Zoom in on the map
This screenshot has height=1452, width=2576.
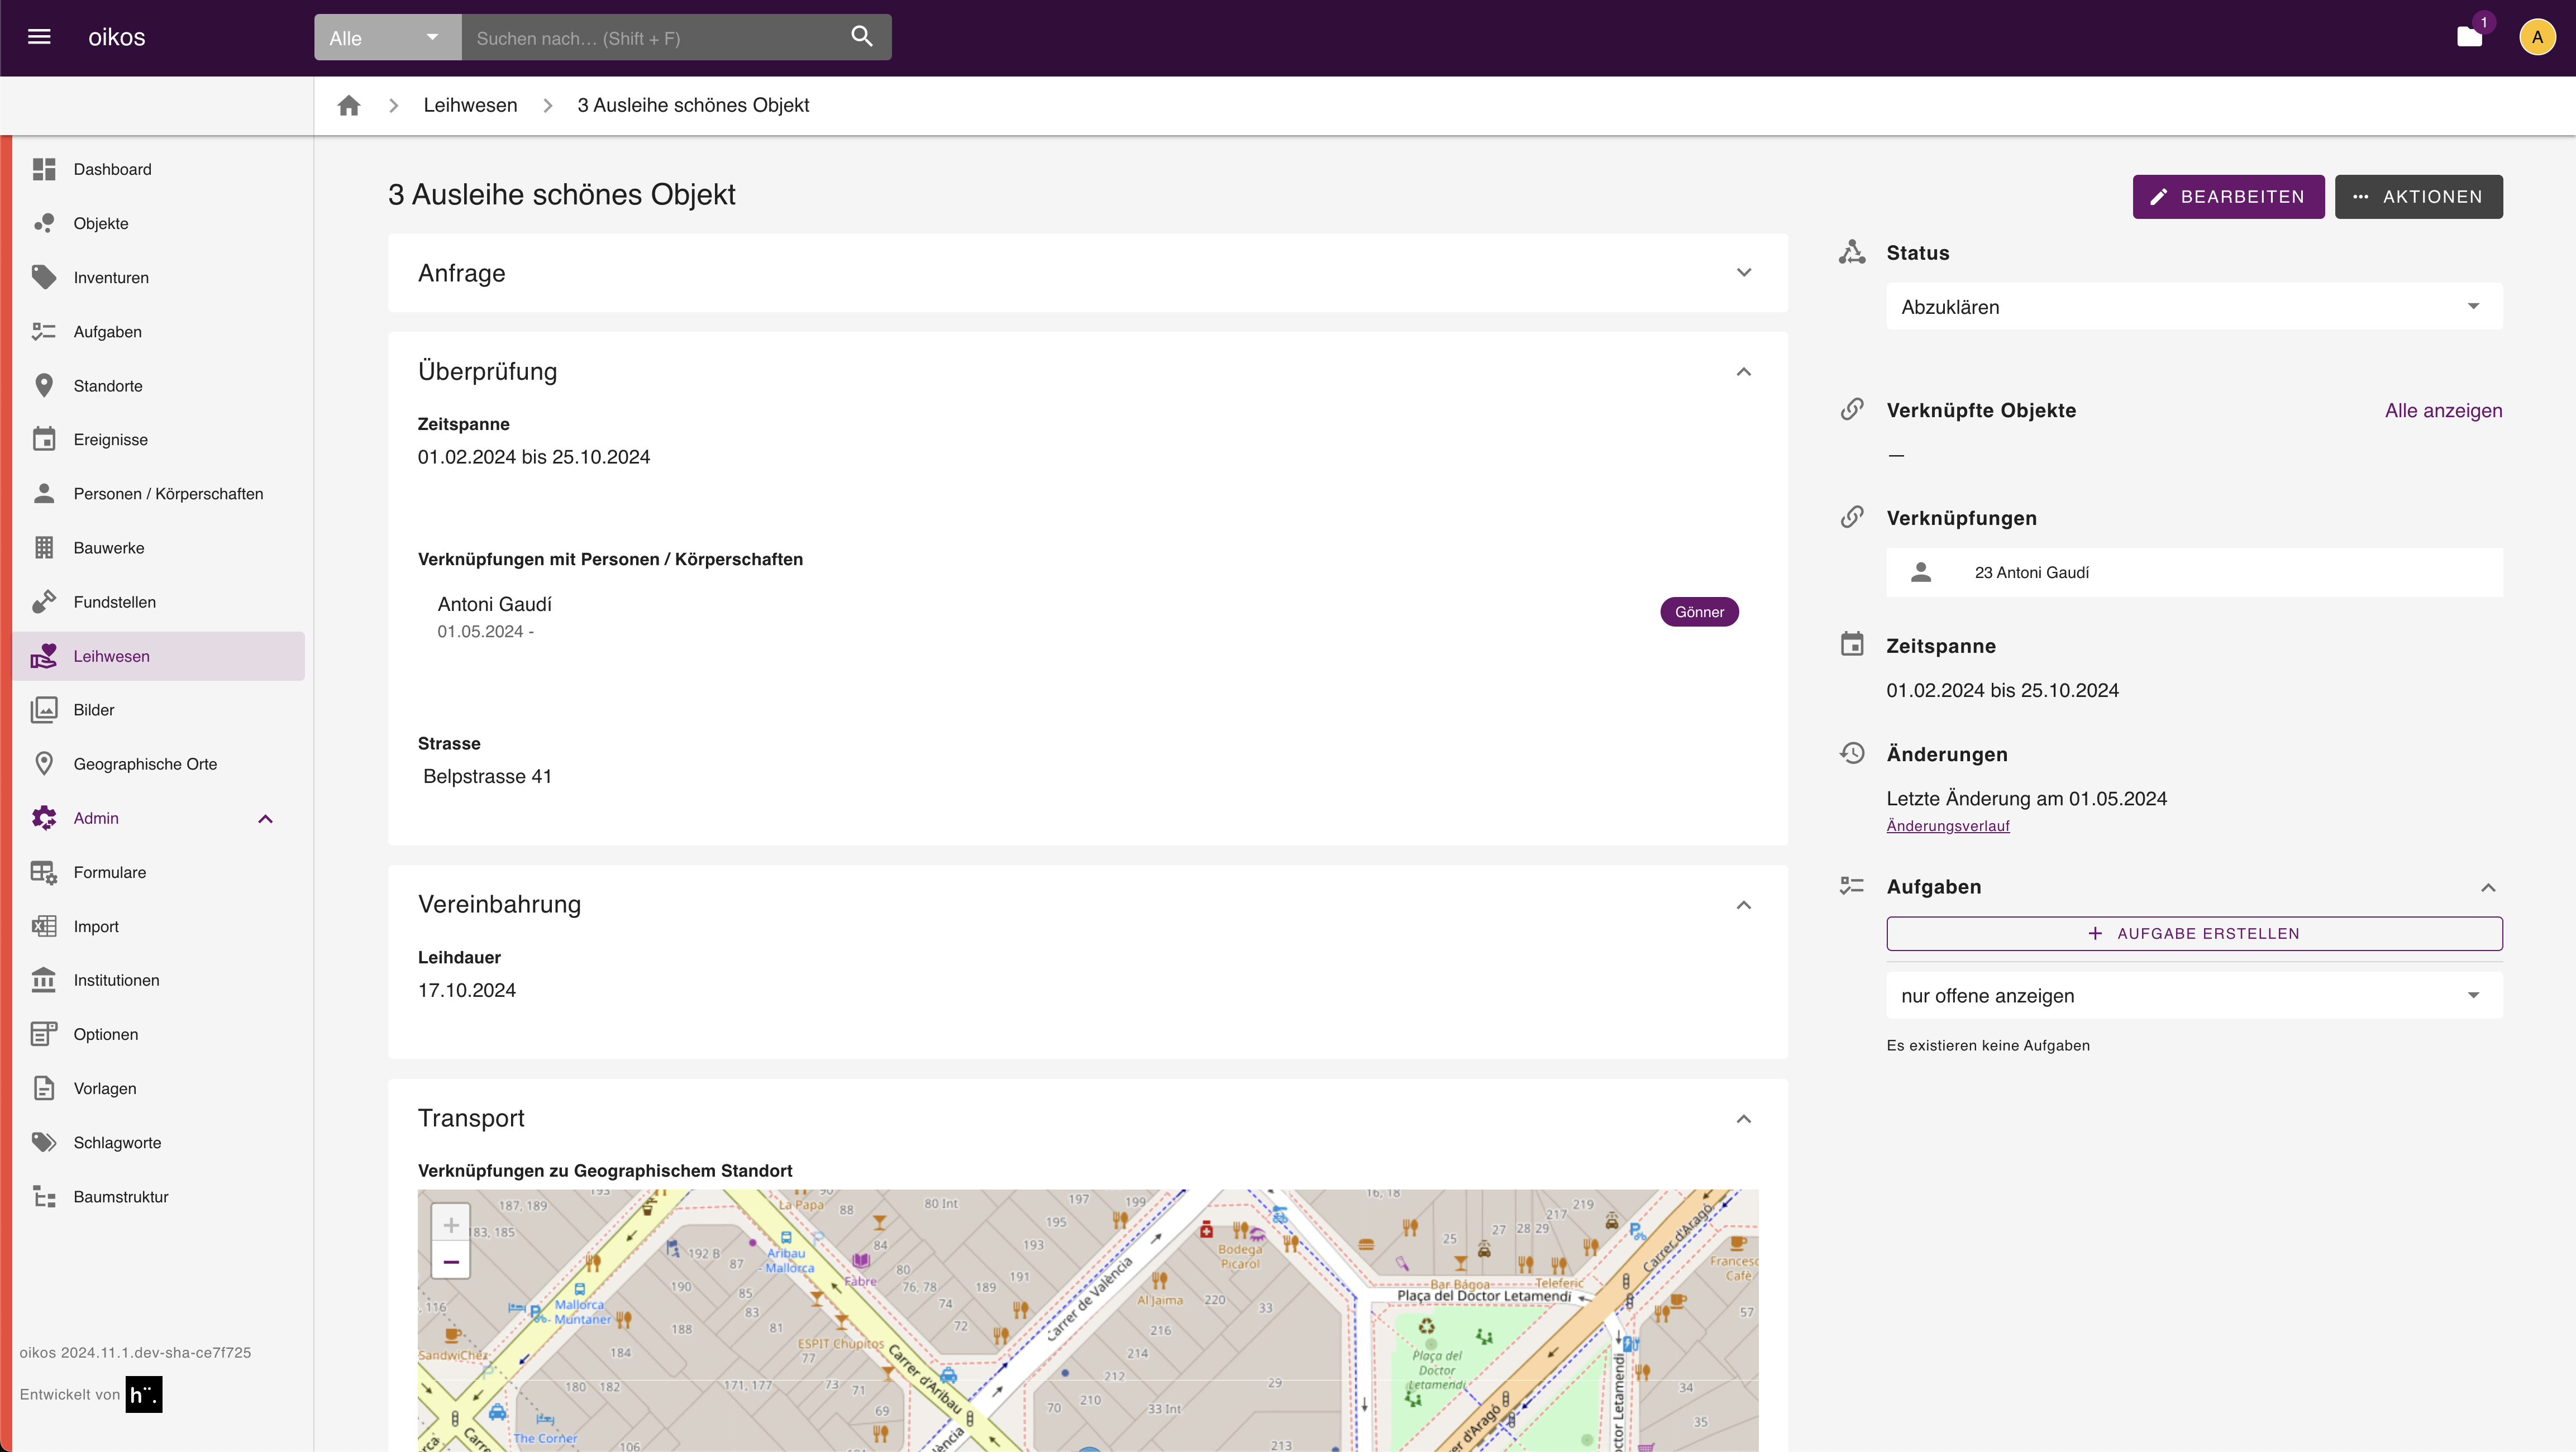(x=451, y=1224)
